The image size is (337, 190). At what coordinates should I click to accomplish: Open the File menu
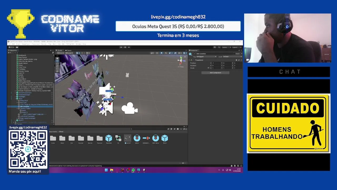tap(9, 44)
